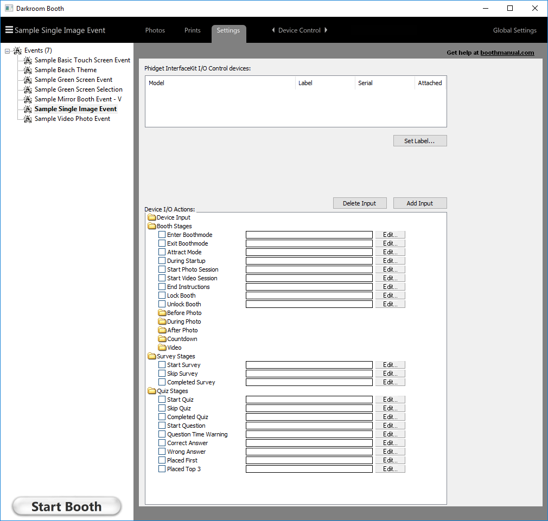Click the Start Booth button
548x521 pixels.
(67, 506)
